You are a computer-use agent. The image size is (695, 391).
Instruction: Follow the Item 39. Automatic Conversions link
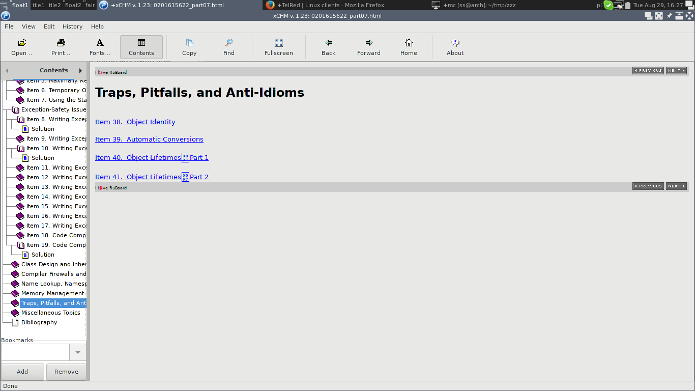coord(149,139)
